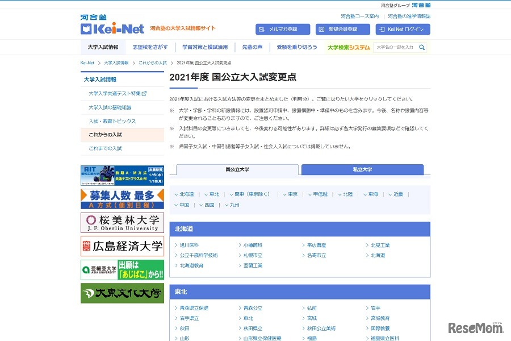This screenshot has height=341, width=511.
Task: Open the 旭川医科 university link
Action: (189, 245)
